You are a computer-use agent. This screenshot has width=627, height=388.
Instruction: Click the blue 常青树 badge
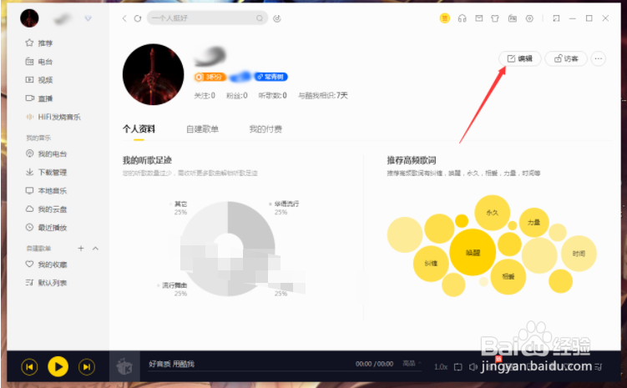[271, 77]
